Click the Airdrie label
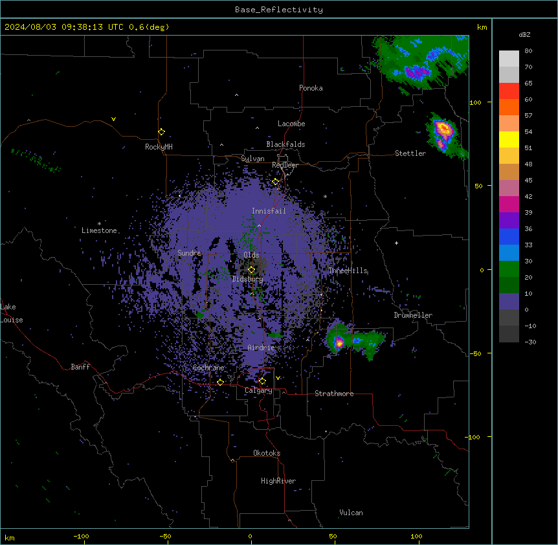The height and width of the screenshot is (545, 558). 262,348
